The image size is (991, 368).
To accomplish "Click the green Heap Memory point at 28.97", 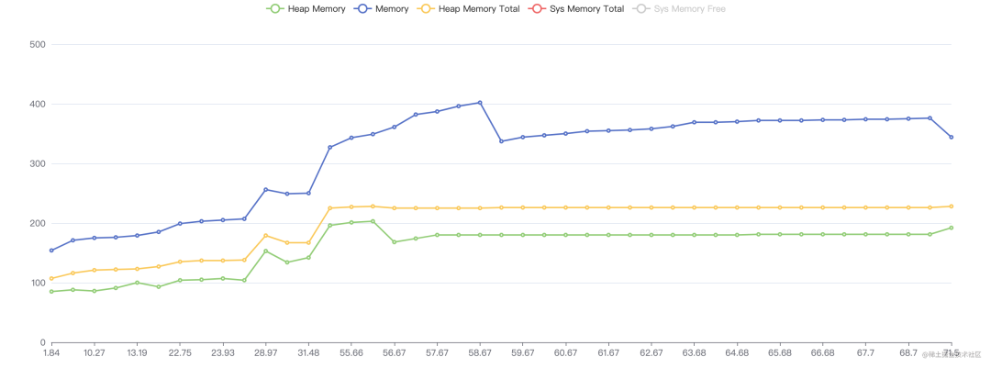I will coord(265,251).
